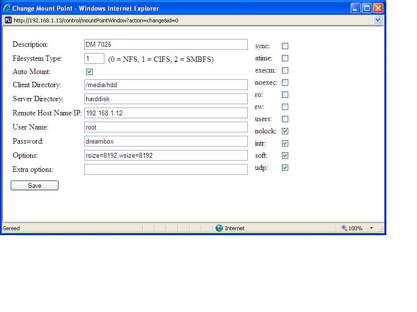Viewport: 417px width, 312px height.
Task: Maximize the Change Mount Point window
Action: click(367, 8)
